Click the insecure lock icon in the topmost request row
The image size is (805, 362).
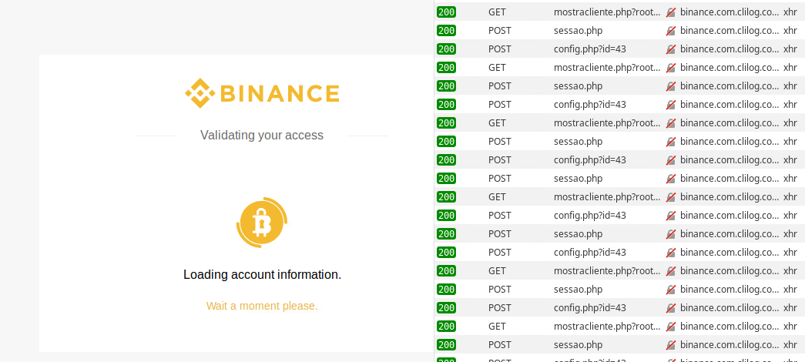coord(671,12)
